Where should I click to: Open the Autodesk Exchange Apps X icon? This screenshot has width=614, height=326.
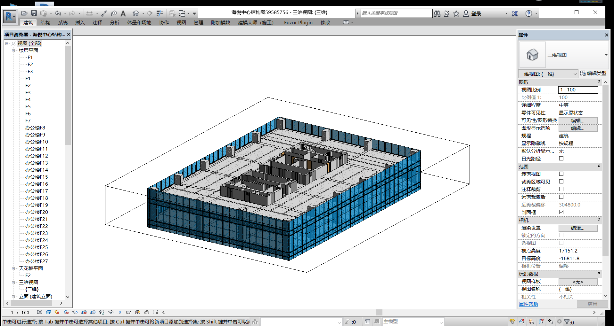point(515,13)
